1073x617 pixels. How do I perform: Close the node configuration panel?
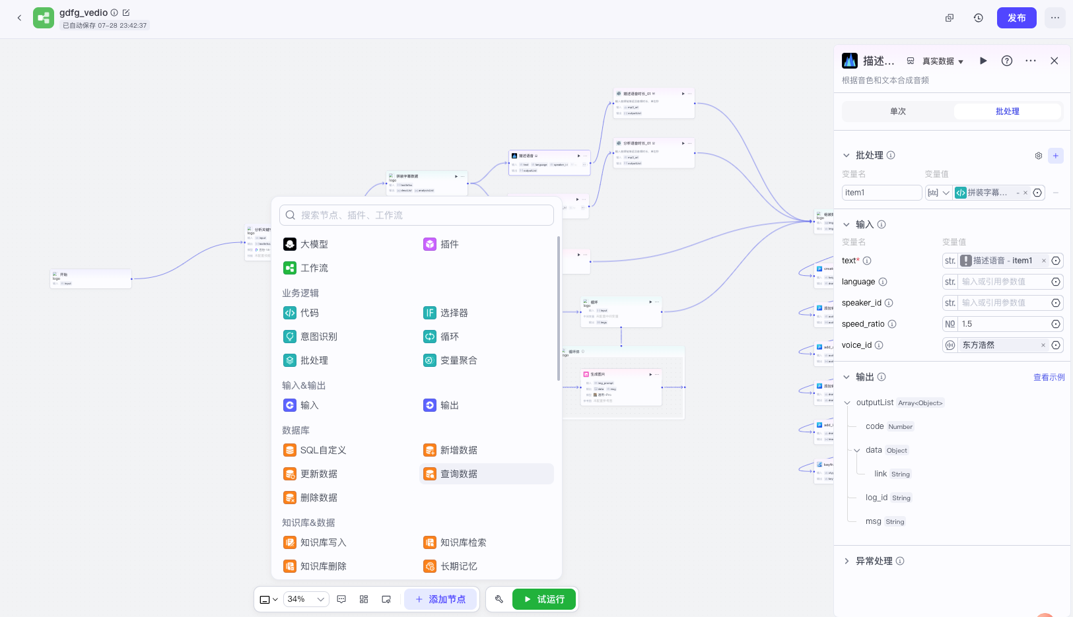[x=1055, y=61]
